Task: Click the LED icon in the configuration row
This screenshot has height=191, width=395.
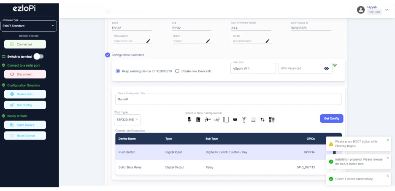Action: pyautogui.click(x=189, y=120)
